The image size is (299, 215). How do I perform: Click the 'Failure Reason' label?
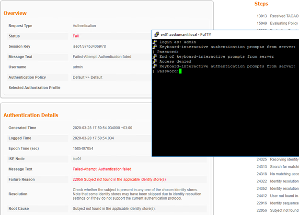22,179
